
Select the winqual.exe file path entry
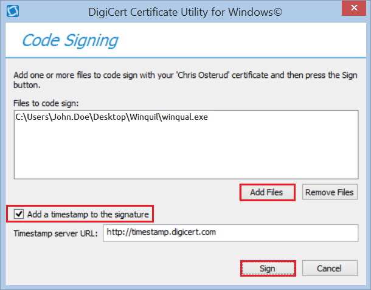click(x=111, y=117)
